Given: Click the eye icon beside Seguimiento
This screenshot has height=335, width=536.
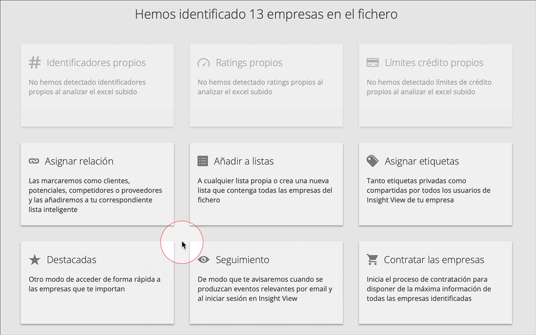Looking at the screenshot, I should coord(203,260).
